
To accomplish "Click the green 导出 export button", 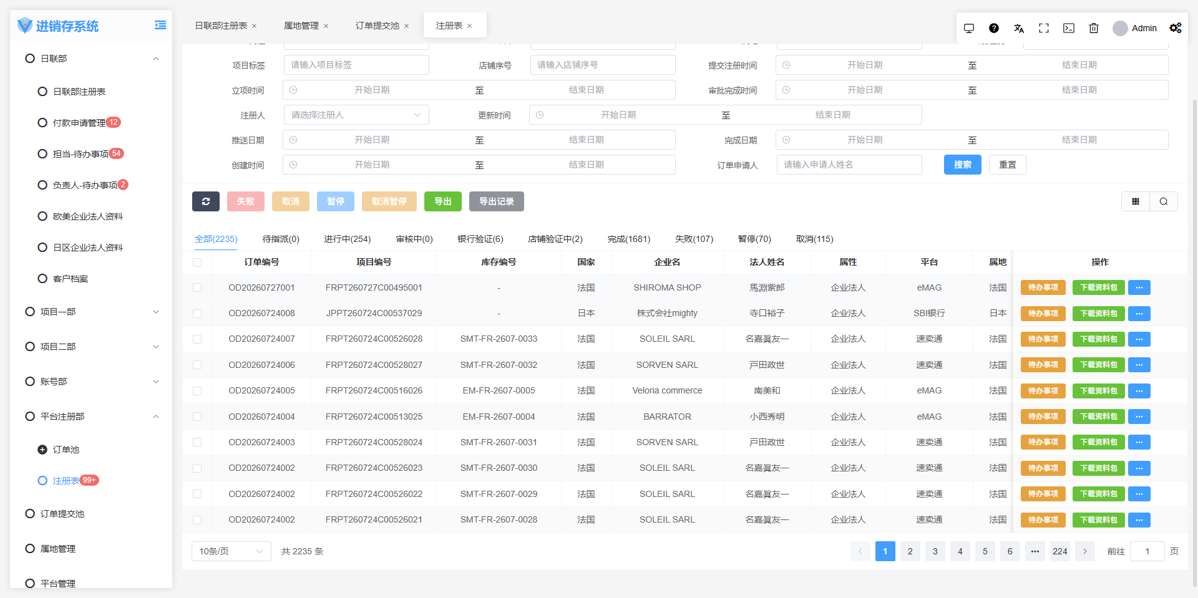I will 443,201.
